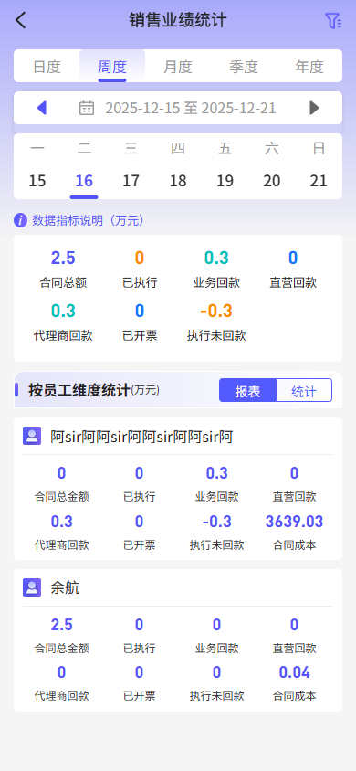Open calendar icon beside date range
The width and height of the screenshot is (356, 771).
pyautogui.click(x=87, y=108)
